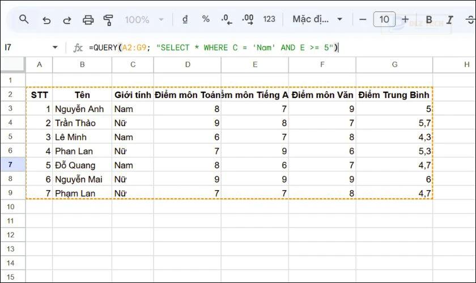The height and width of the screenshot is (283, 476).
Task: Click Trung Bình value 5,3
Action: coord(394,151)
